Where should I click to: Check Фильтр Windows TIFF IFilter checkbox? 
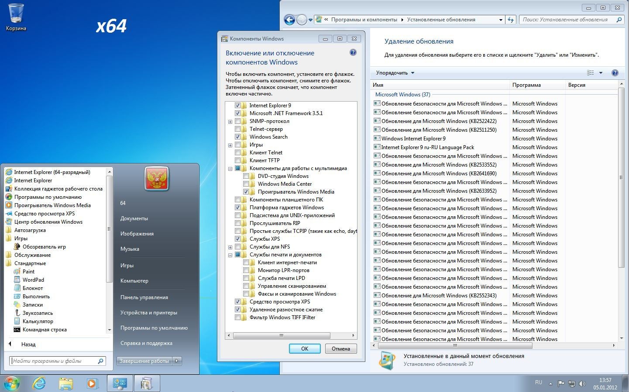tap(238, 317)
